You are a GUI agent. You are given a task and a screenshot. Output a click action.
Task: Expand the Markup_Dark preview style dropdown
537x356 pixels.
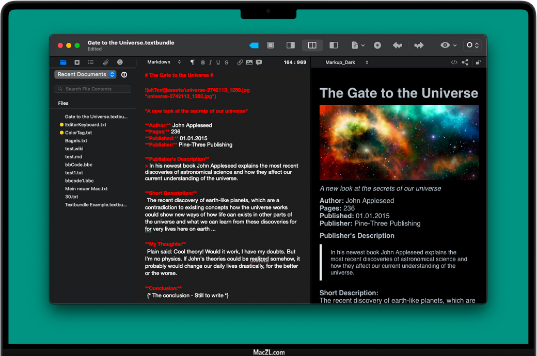346,62
